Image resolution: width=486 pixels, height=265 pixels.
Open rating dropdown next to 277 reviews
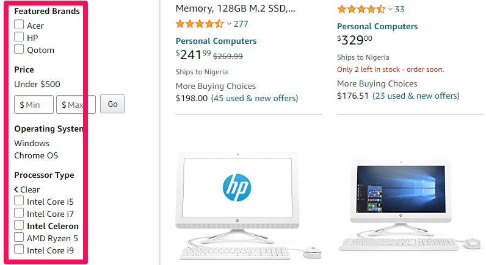[229, 24]
